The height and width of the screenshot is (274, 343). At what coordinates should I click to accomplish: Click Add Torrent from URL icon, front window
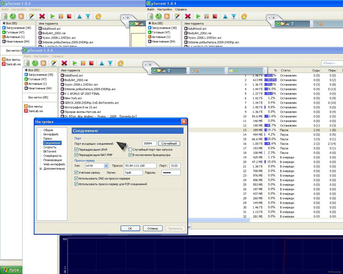tap(35, 63)
